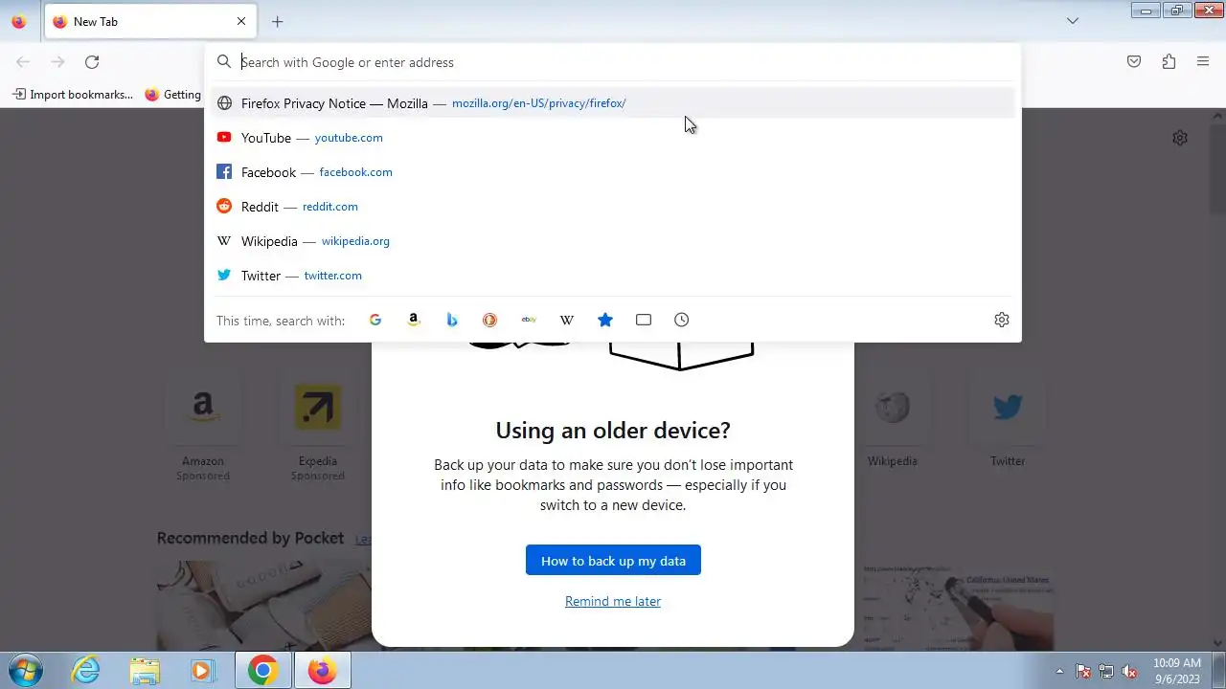
Task: Search this time with Bing
Action: (452, 320)
